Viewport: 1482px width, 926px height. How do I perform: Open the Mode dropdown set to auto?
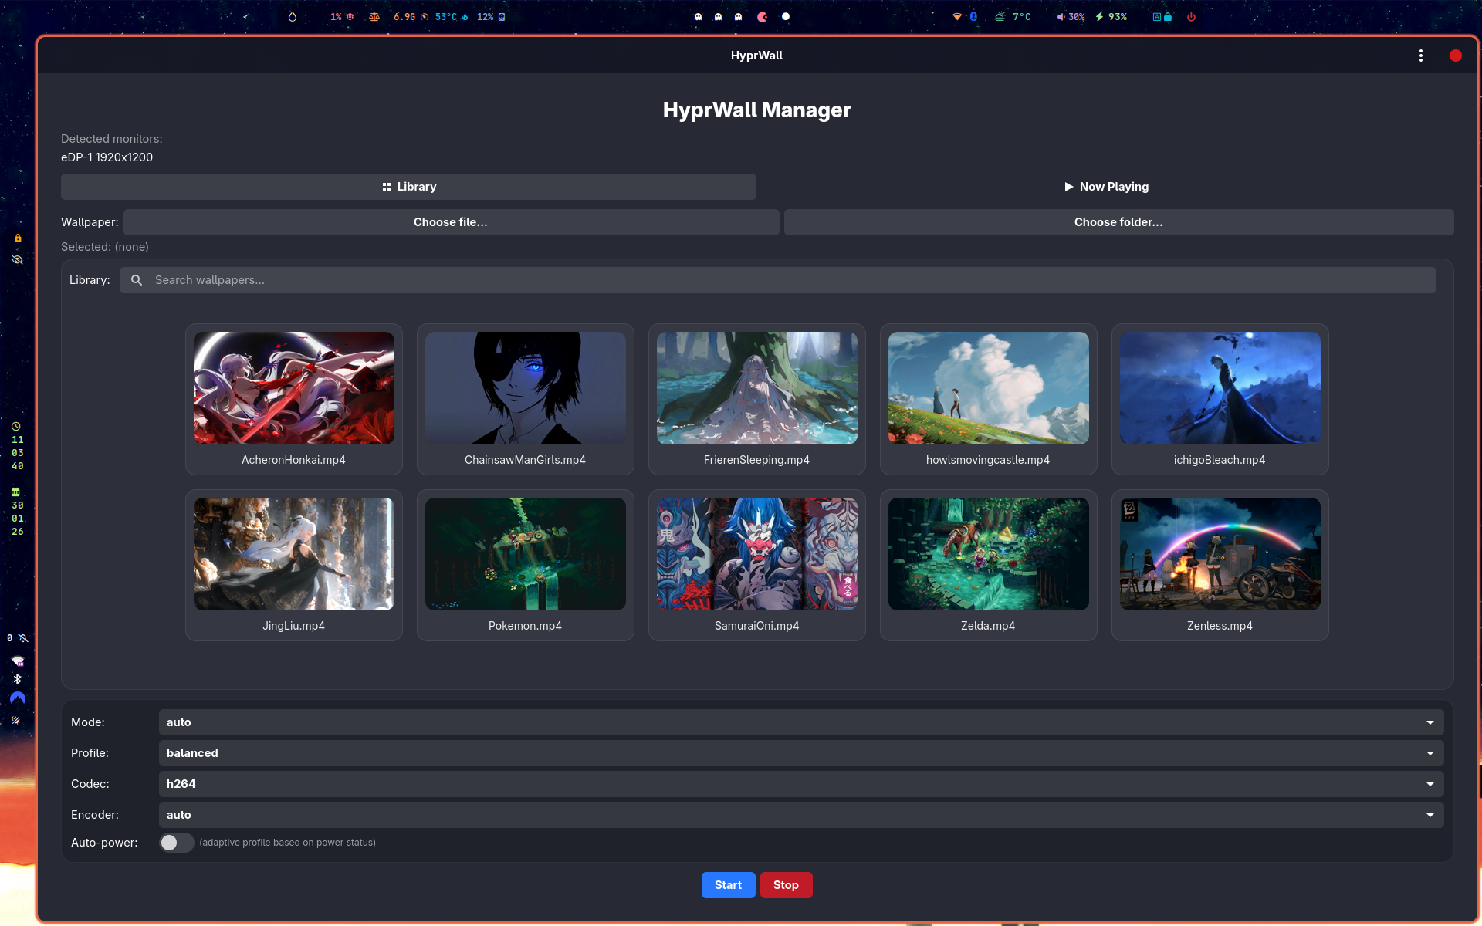pyautogui.click(x=800, y=722)
